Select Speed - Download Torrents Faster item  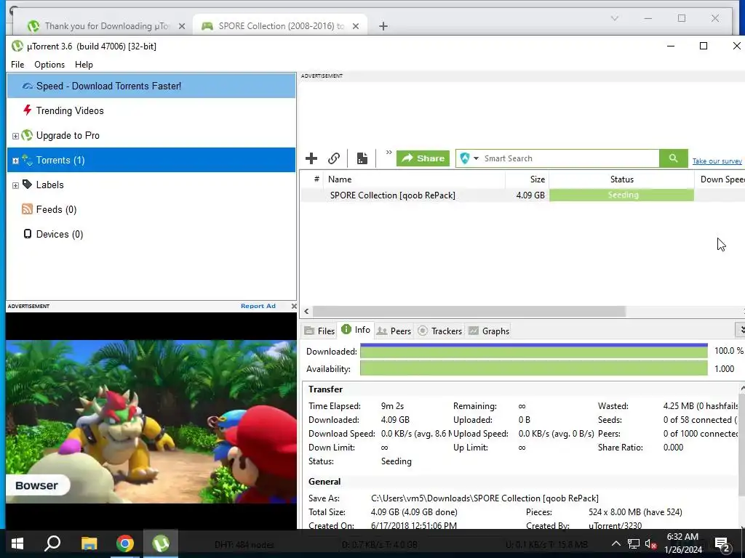(151, 86)
